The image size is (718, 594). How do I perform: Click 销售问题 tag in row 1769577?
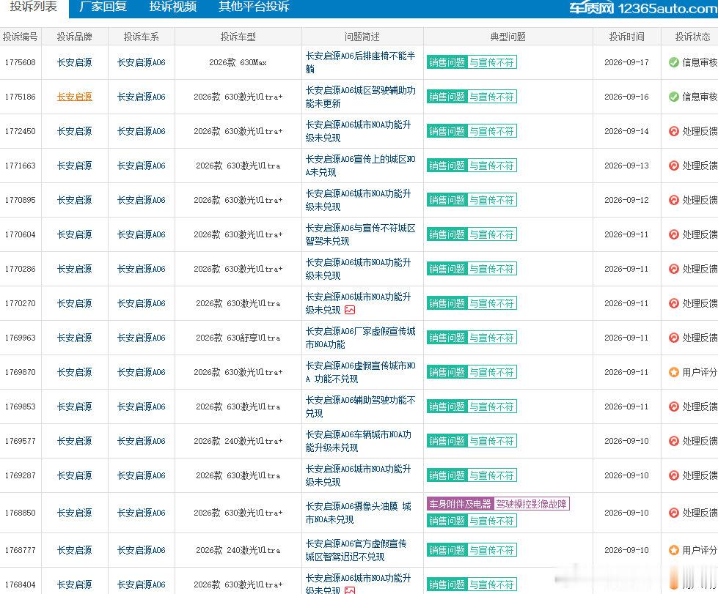coord(447,441)
